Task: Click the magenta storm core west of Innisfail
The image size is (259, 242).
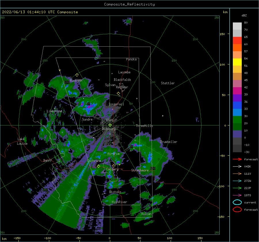Action: 89,106
